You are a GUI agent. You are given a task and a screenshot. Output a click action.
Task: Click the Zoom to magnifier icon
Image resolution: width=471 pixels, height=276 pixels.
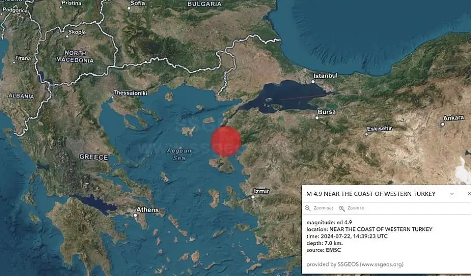pos(342,208)
